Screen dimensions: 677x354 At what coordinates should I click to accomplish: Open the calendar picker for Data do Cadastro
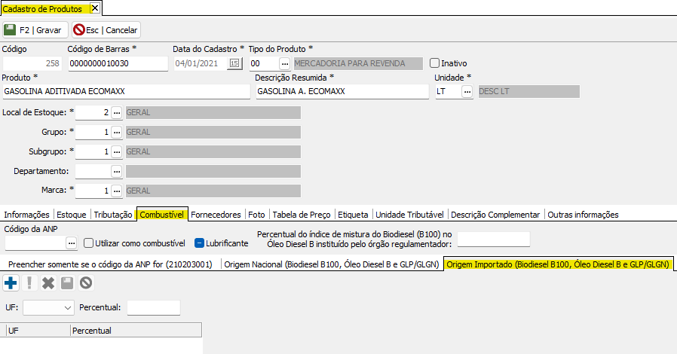[234, 63]
